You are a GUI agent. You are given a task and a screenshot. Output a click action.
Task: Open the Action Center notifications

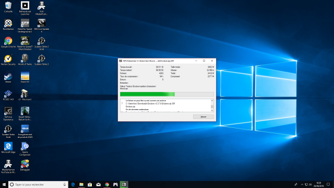point(328,184)
